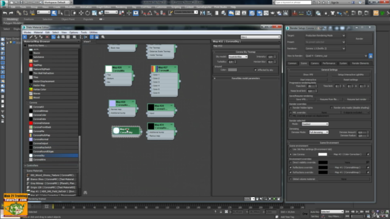Open Material menu in Slate Material Editor
This screenshot has width=390, height=219.
tap(38, 32)
